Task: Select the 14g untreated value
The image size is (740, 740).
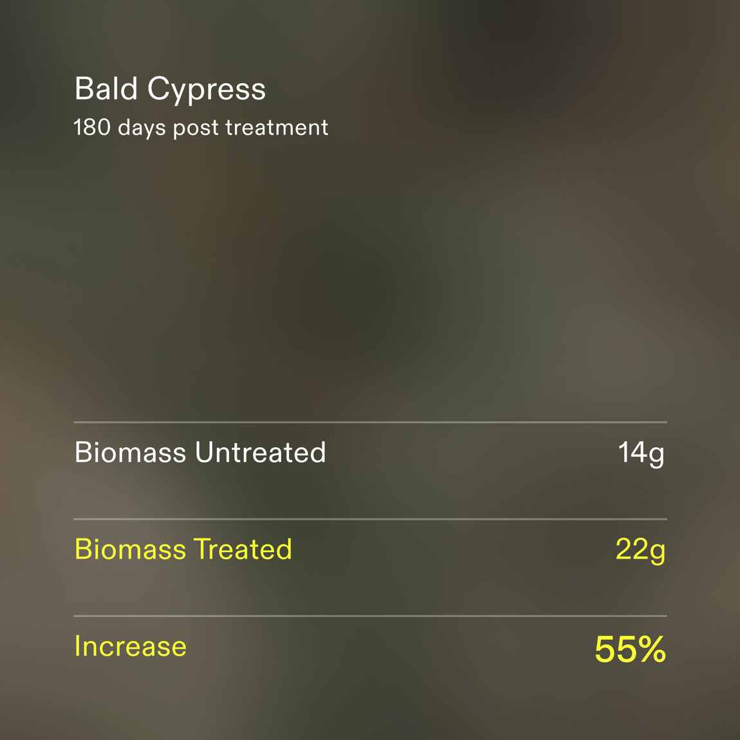Action: pos(642,453)
